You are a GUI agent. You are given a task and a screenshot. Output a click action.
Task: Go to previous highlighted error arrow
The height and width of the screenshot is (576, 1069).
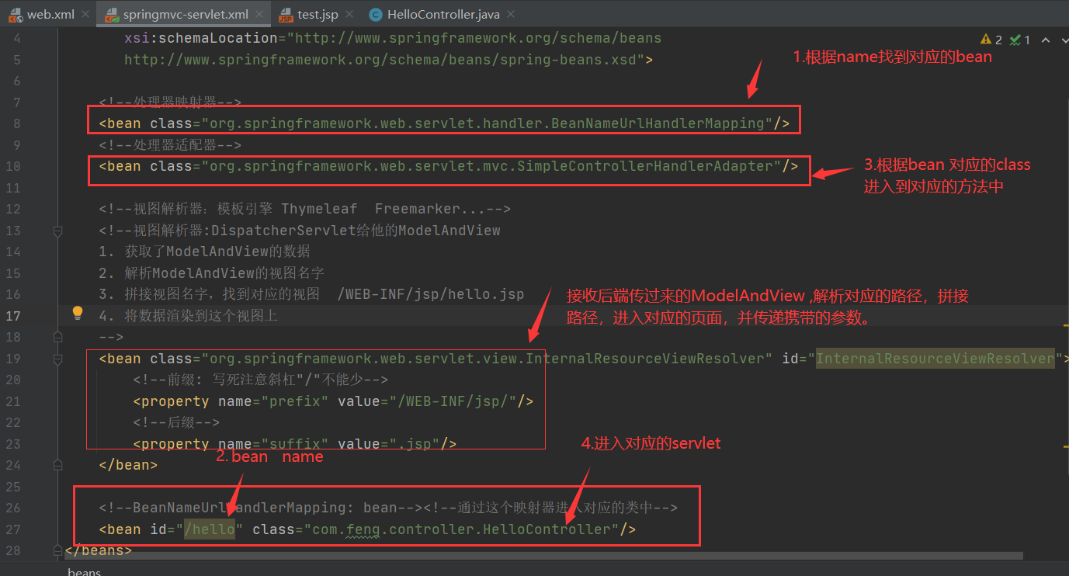[x=1045, y=40]
